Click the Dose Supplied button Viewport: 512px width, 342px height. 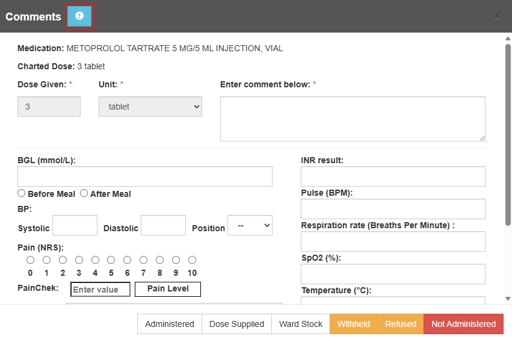pos(236,324)
